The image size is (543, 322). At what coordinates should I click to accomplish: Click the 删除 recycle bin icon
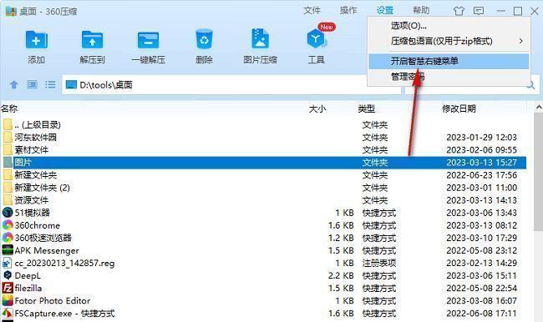[x=204, y=39]
